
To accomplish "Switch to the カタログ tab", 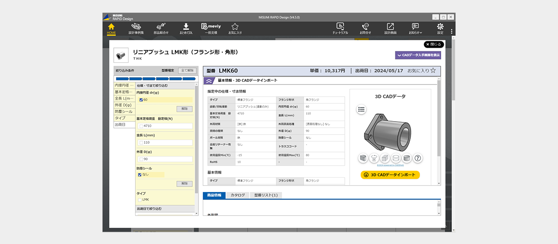I will click(238, 195).
